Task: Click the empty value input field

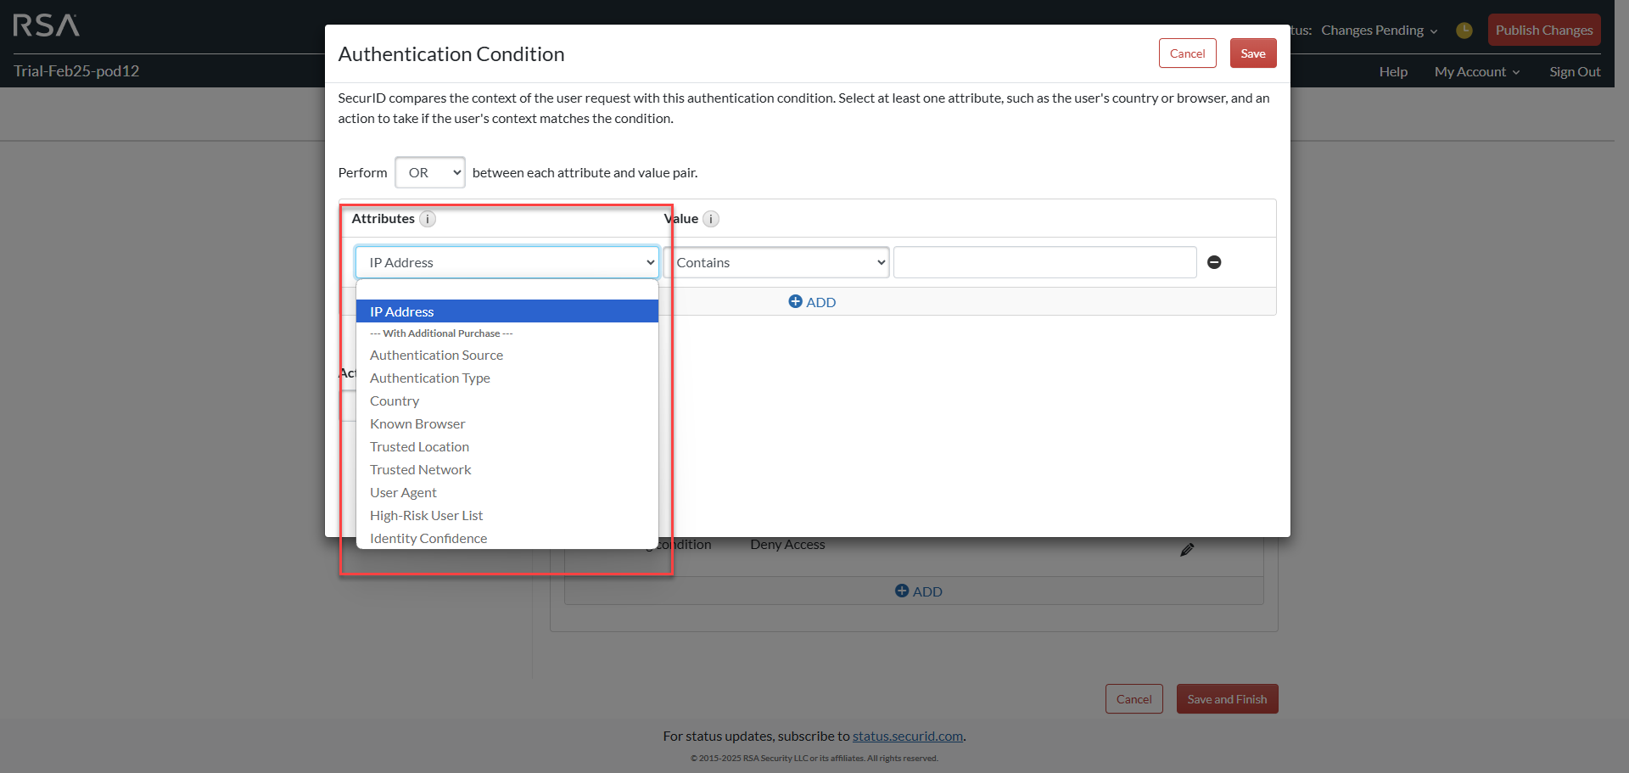Action: click(x=1044, y=262)
